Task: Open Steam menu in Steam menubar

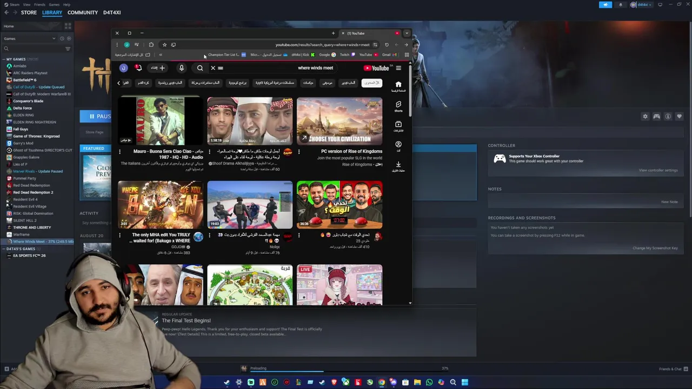Action: [11, 4]
